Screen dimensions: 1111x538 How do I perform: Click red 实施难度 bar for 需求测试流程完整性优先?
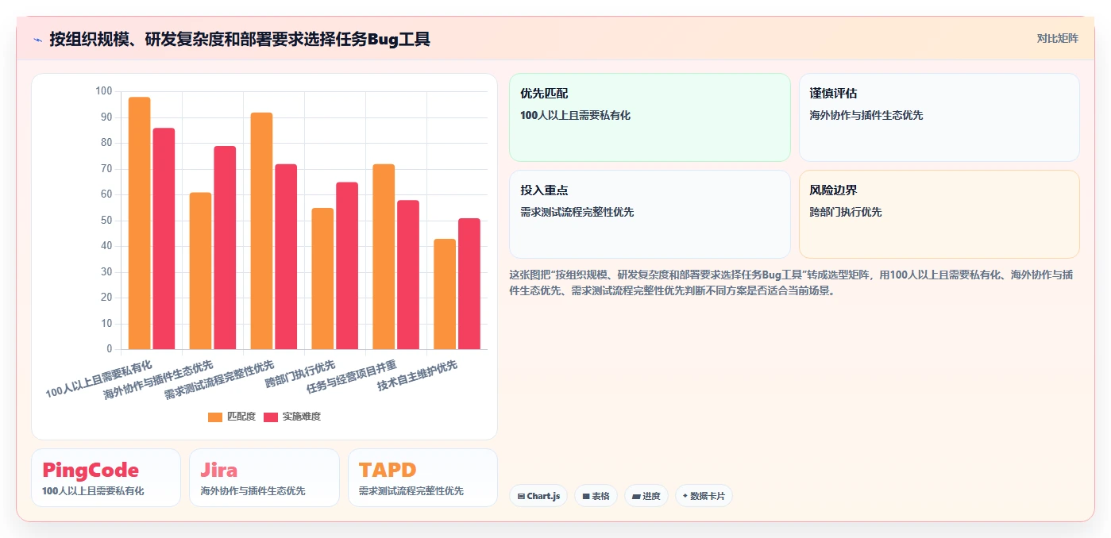click(x=286, y=256)
